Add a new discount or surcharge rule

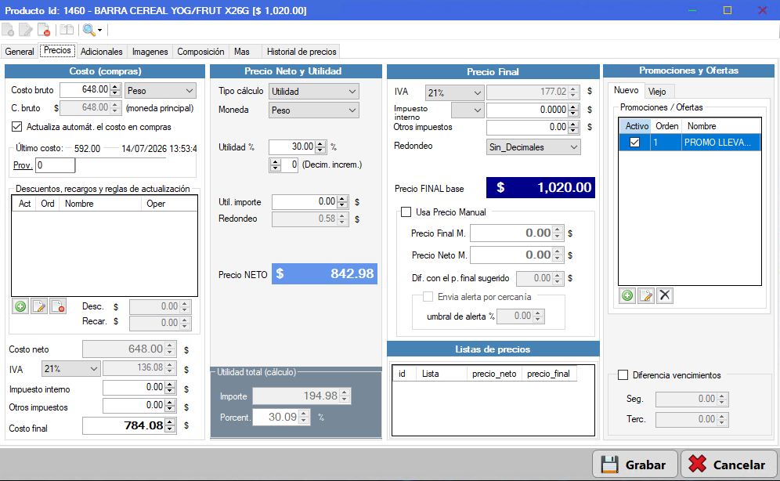coord(20,306)
